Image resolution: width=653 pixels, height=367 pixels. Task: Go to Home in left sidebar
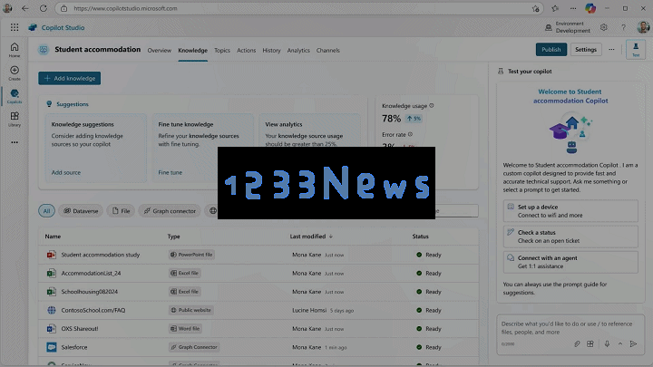[15, 50]
